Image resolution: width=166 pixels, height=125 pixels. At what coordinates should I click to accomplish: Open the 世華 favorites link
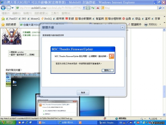(x=156, y=19)
